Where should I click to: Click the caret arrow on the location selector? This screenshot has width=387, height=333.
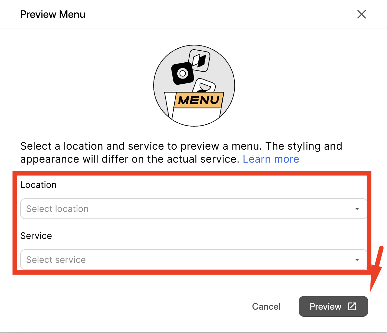357,209
